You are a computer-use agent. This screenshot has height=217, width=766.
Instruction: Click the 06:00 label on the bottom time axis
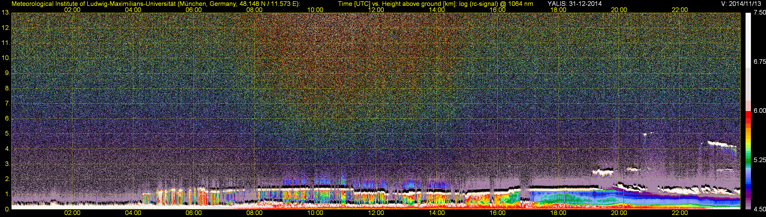[x=194, y=213]
